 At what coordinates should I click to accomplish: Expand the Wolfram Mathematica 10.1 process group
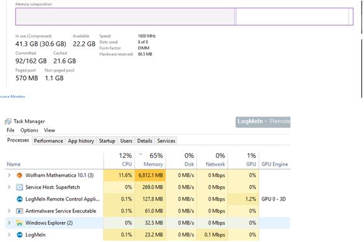tap(9, 175)
